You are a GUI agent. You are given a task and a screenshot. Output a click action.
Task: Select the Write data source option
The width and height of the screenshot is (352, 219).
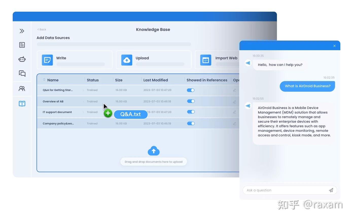pos(47,60)
